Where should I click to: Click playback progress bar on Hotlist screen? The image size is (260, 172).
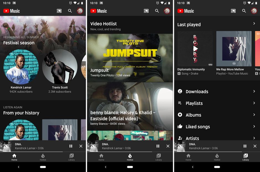pos(130,152)
